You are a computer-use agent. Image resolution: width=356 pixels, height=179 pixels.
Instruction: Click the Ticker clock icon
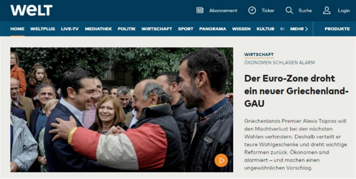(252, 10)
